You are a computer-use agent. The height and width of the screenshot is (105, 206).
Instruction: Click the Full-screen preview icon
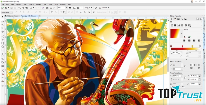(x=70, y=8)
